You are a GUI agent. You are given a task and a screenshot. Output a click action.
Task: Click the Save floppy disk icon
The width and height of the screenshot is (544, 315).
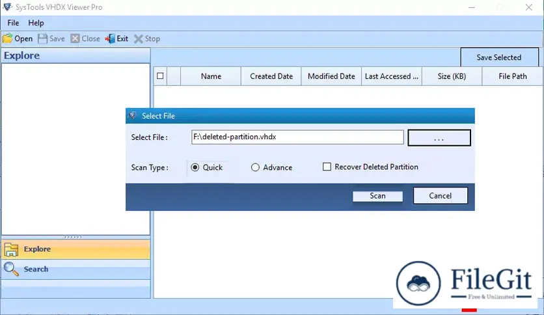click(43, 38)
